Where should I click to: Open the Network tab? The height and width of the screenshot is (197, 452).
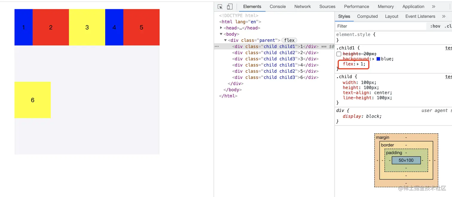click(x=303, y=7)
